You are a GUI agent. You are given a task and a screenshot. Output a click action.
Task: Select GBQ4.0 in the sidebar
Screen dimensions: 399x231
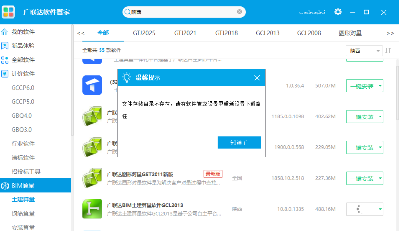click(21, 116)
